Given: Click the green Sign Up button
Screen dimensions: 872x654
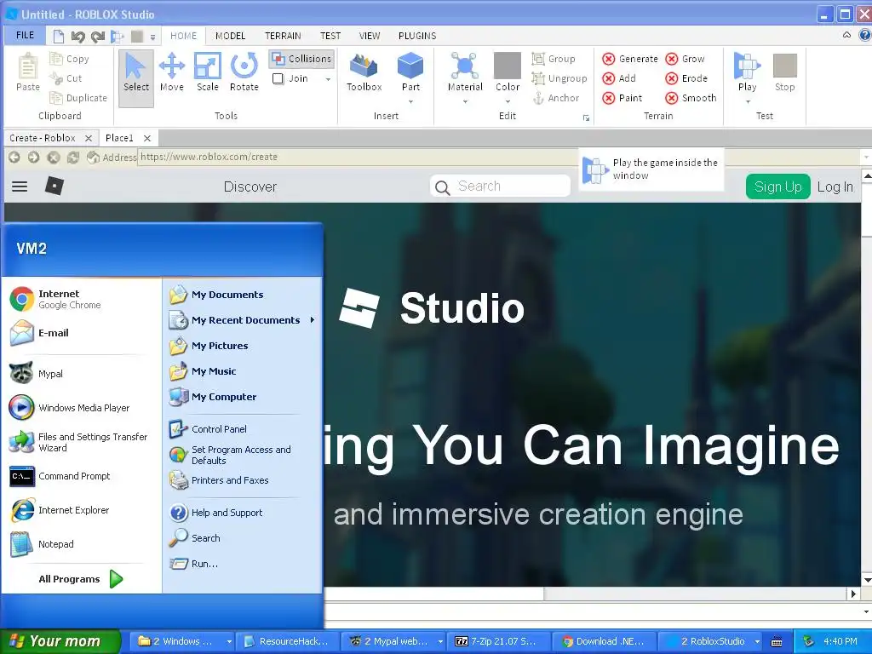Looking at the screenshot, I should pos(777,186).
